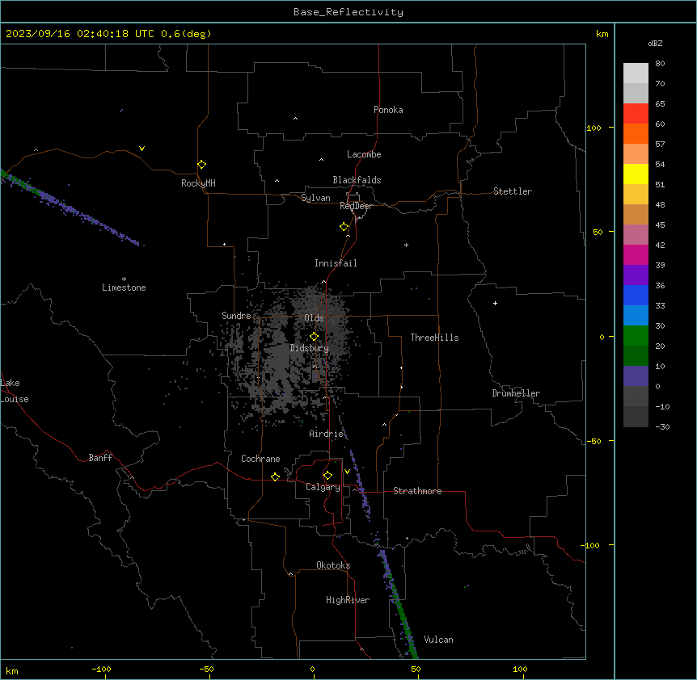Click the white plus marker west of Drumheller
The height and width of the screenshot is (680, 697).
click(x=495, y=303)
